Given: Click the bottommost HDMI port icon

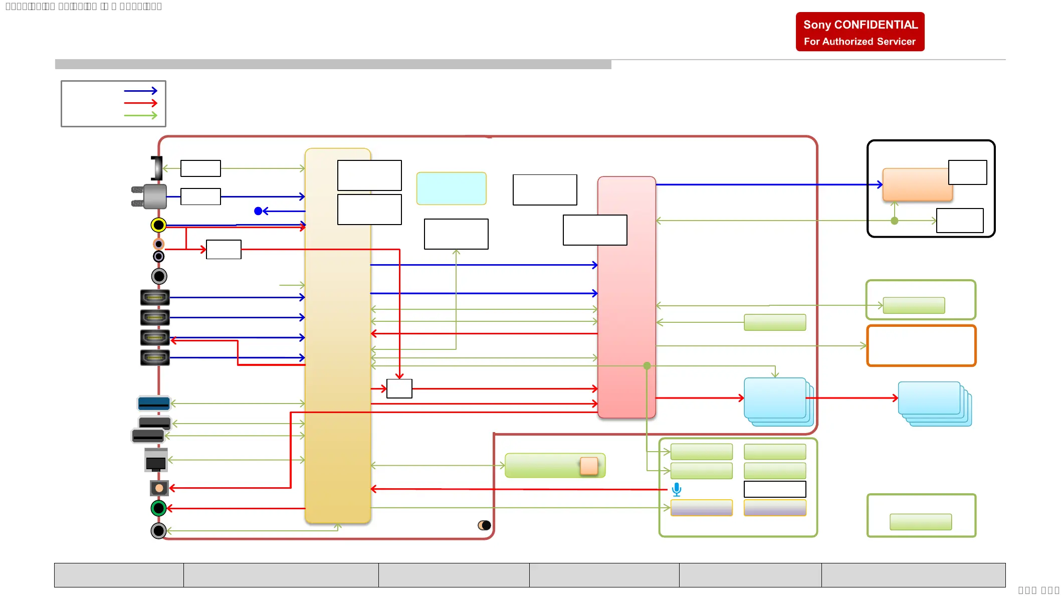Looking at the screenshot, I should (155, 357).
